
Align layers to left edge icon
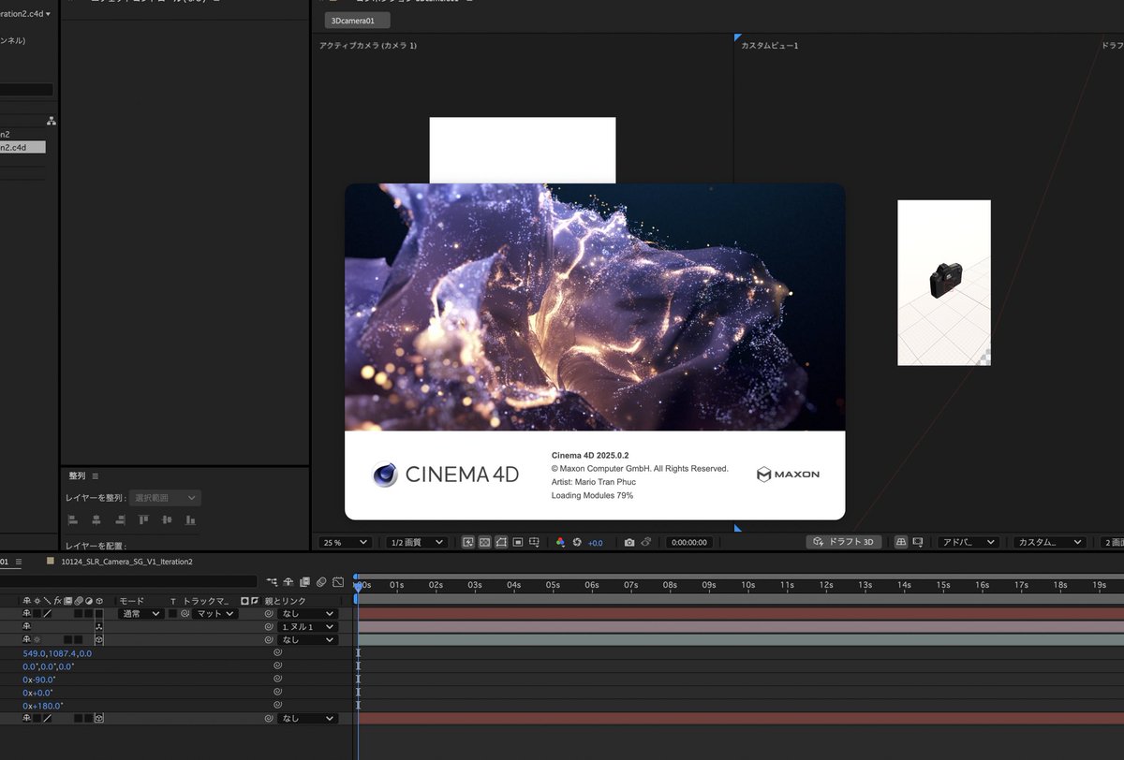[73, 519]
